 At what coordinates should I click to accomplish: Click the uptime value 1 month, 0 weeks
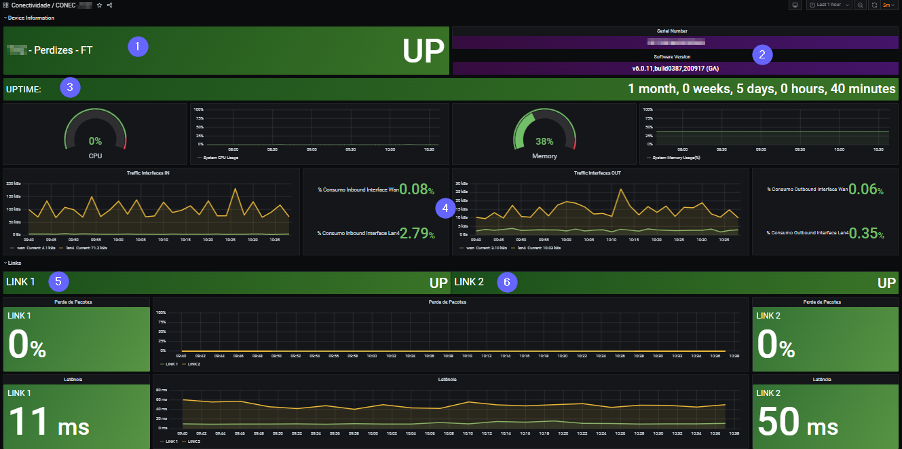tap(762, 89)
